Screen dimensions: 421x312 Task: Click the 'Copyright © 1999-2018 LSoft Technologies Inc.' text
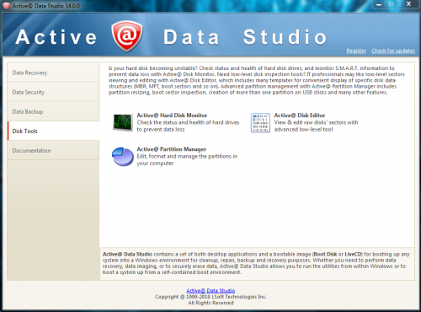(x=210, y=297)
